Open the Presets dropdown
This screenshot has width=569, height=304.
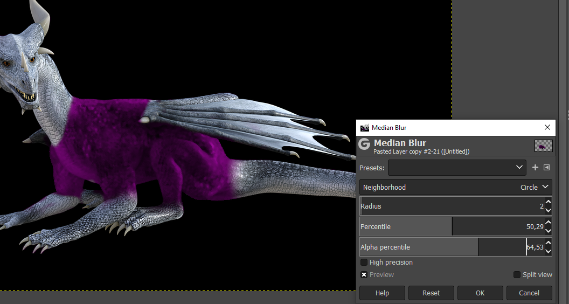(457, 168)
